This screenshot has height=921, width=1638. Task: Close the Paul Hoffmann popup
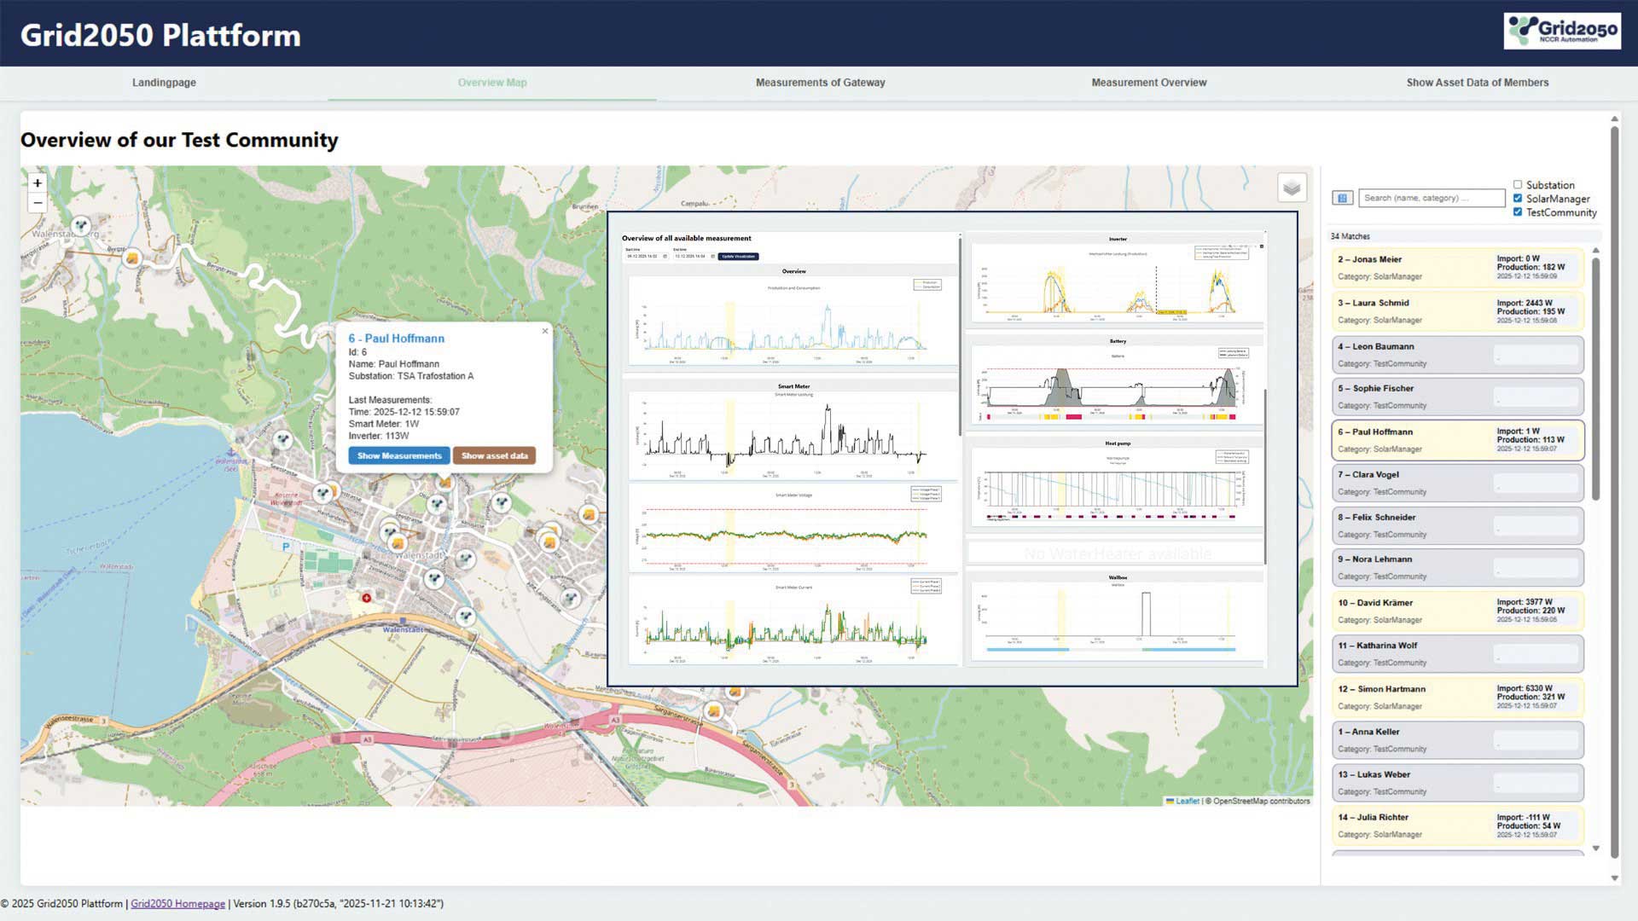(x=545, y=331)
